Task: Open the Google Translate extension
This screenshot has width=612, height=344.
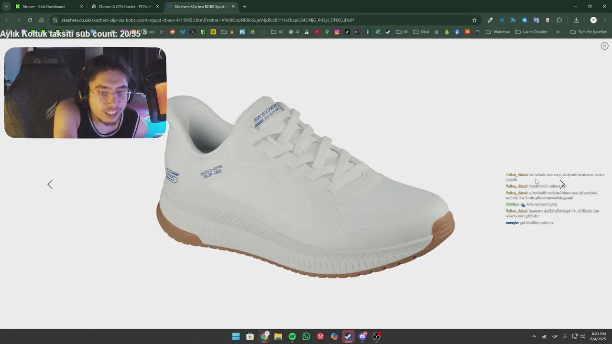Action: [536, 20]
